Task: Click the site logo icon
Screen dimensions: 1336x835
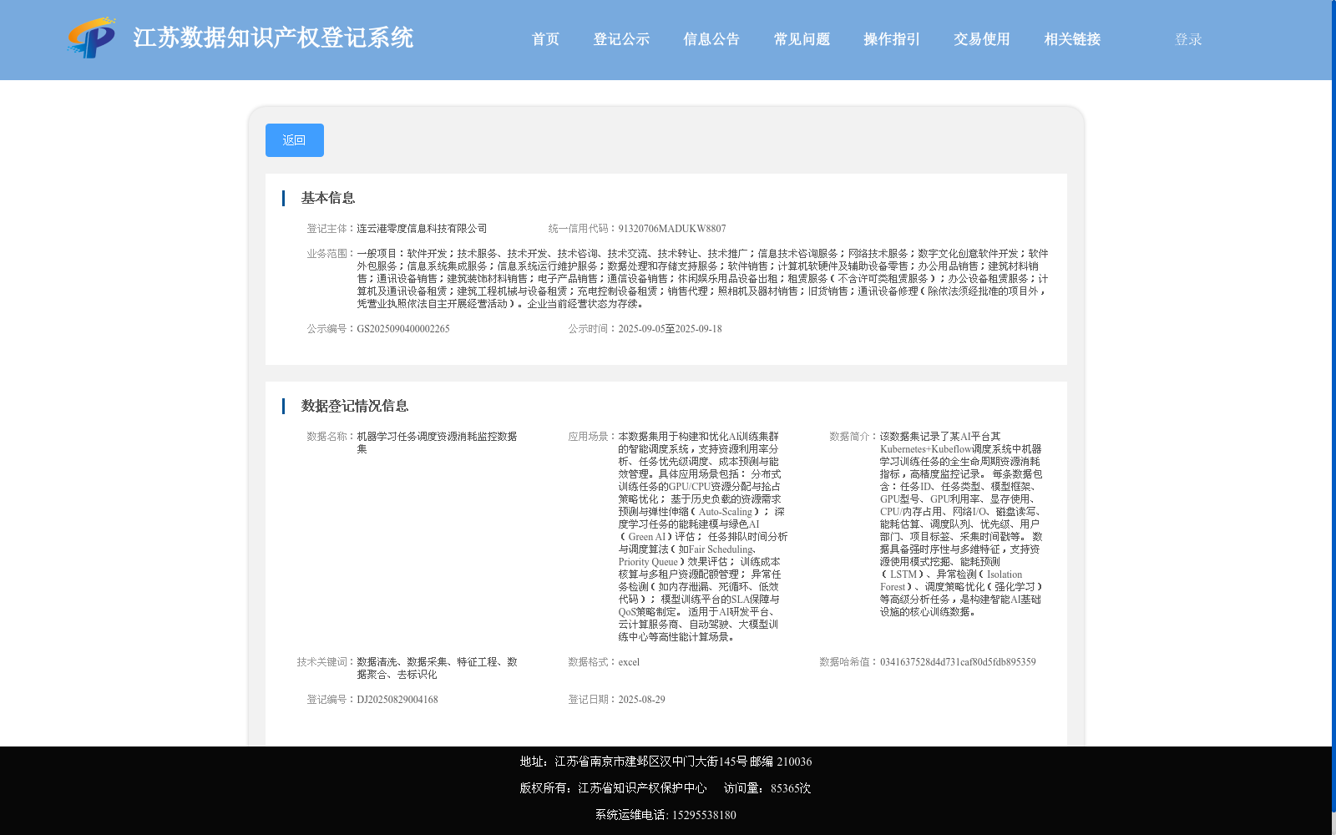Action: [x=92, y=38]
